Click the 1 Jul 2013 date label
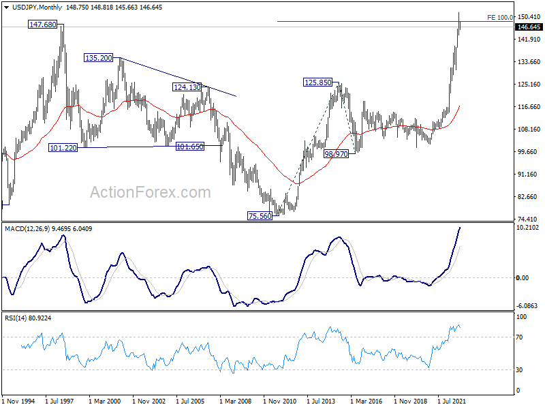This screenshot has height=409, width=545. (x=321, y=402)
